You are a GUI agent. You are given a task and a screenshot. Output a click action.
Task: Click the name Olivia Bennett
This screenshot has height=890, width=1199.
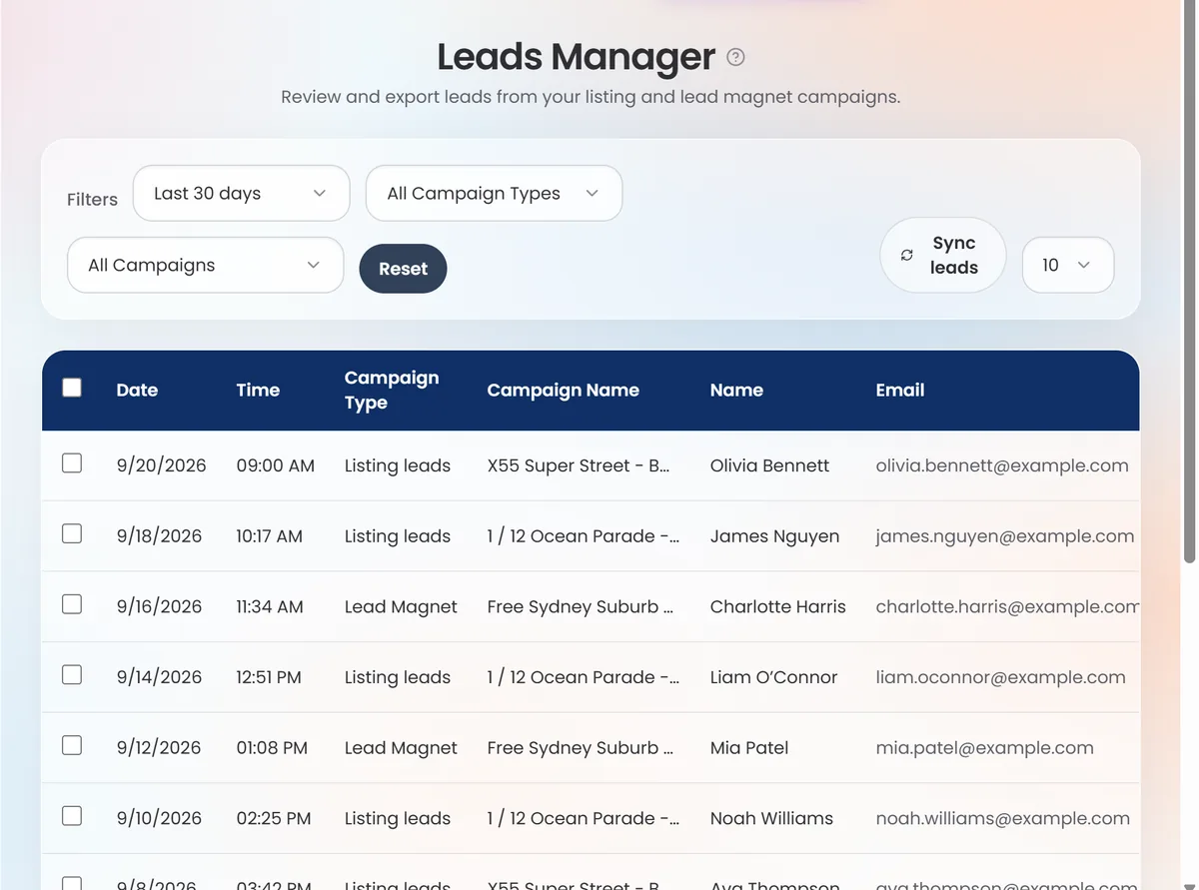coord(769,465)
